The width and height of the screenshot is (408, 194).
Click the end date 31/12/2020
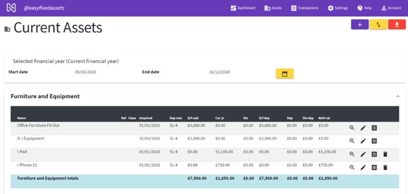coord(219,72)
